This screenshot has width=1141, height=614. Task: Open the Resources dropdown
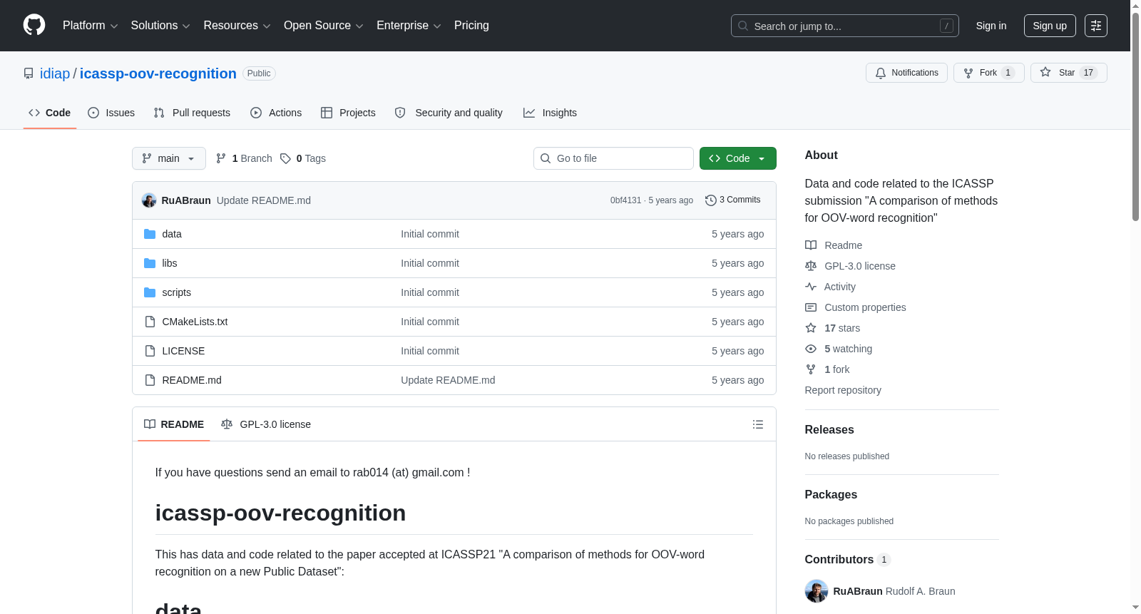(237, 26)
